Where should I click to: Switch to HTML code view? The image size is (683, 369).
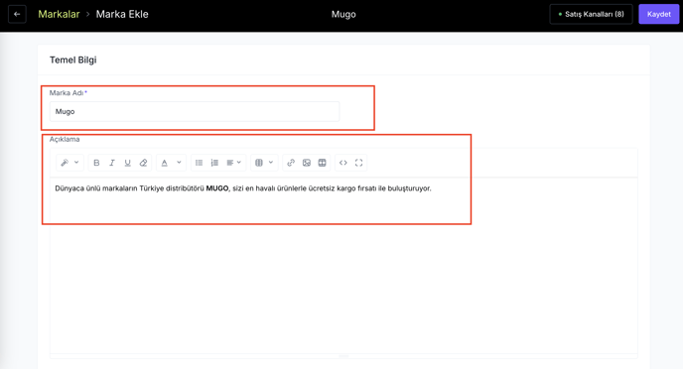pyautogui.click(x=343, y=163)
